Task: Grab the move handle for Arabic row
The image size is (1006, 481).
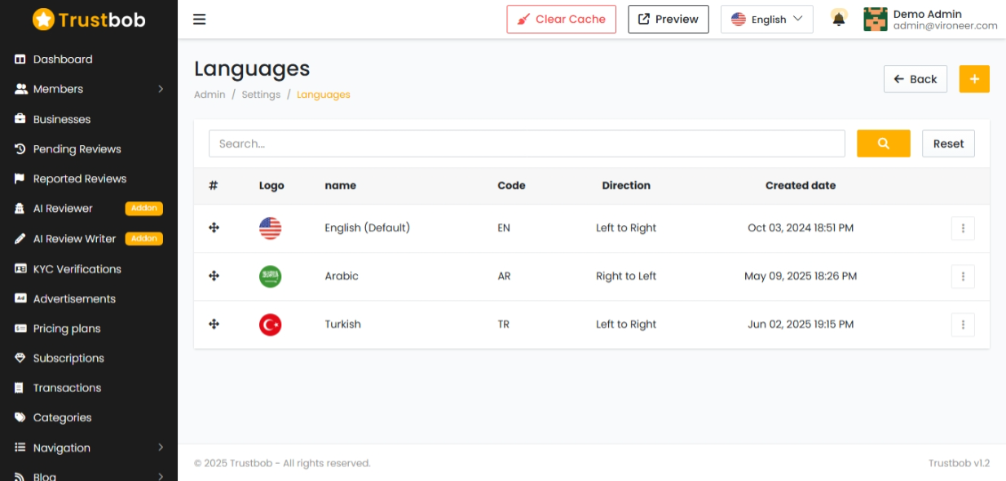Action: [214, 276]
